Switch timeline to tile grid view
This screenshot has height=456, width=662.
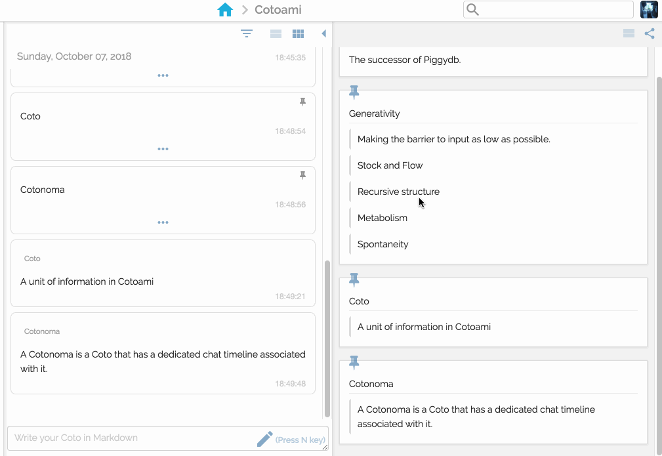tap(298, 33)
